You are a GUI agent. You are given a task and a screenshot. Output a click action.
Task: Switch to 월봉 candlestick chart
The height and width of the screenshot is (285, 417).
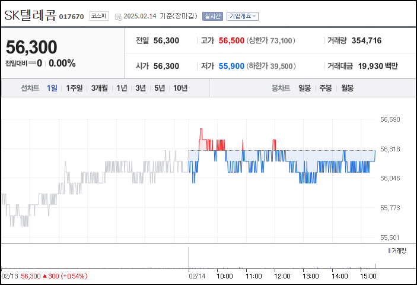(x=348, y=88)
